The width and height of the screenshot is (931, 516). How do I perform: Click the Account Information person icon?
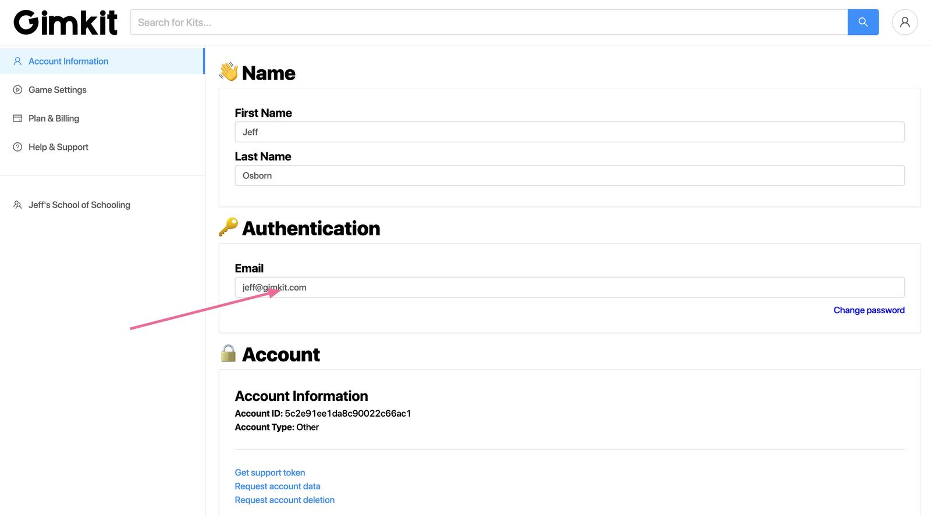coord(17,61)
